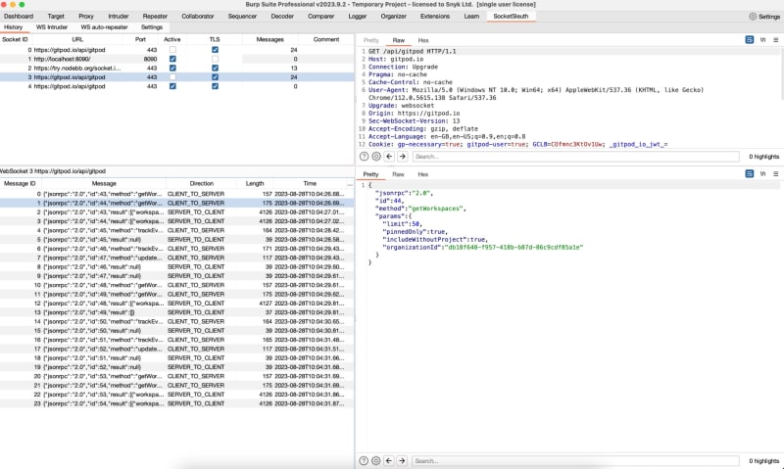Open the WS Intruder sub-tab
Image resolution: width=784 pixels, height=469 pixels.
pyautogui.click(x=52, y=27)
